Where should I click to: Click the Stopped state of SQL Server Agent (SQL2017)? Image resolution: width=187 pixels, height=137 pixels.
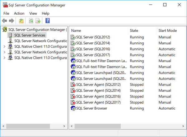tap(137, 102)
